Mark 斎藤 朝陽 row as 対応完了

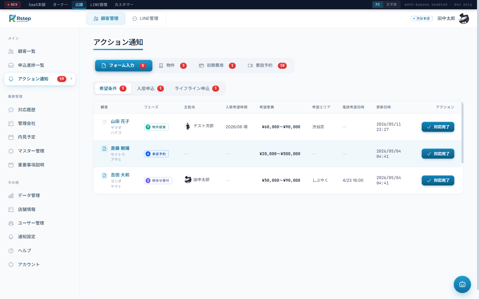click(x=438, y=154)
